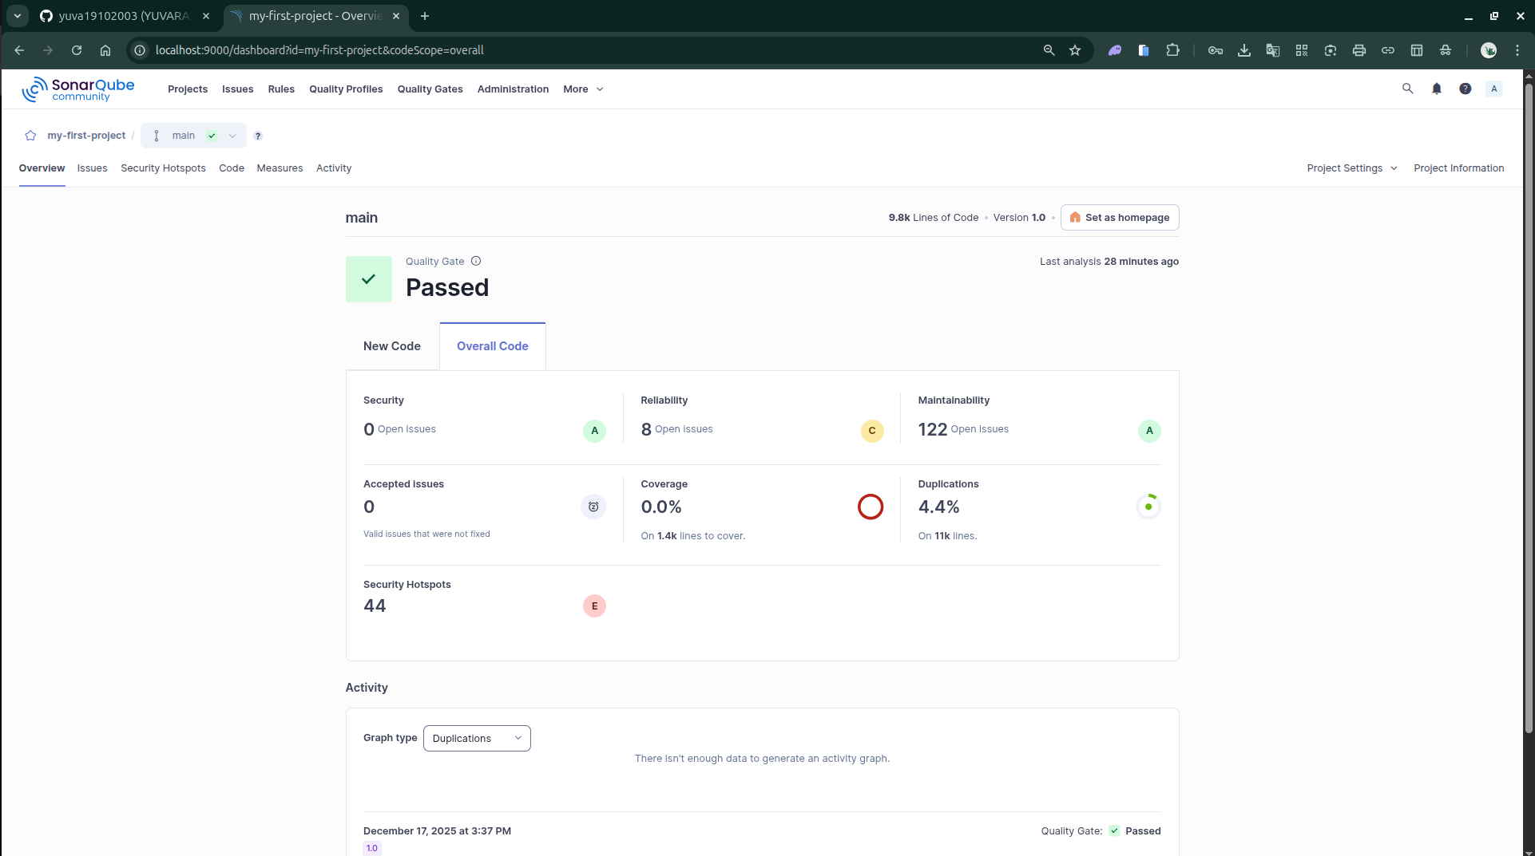
Task: Open the branch selector next to main
Action: [232, 136]
